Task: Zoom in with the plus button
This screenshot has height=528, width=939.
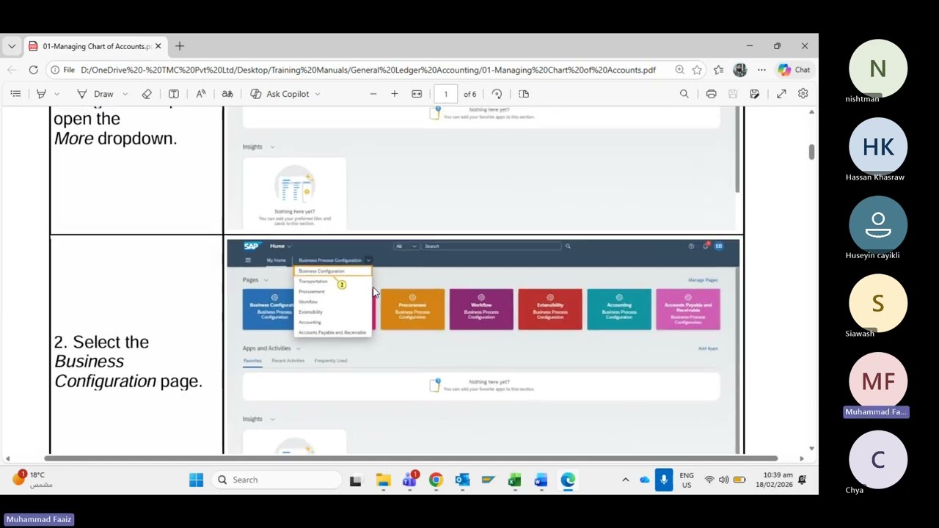Action: (395, 94)
